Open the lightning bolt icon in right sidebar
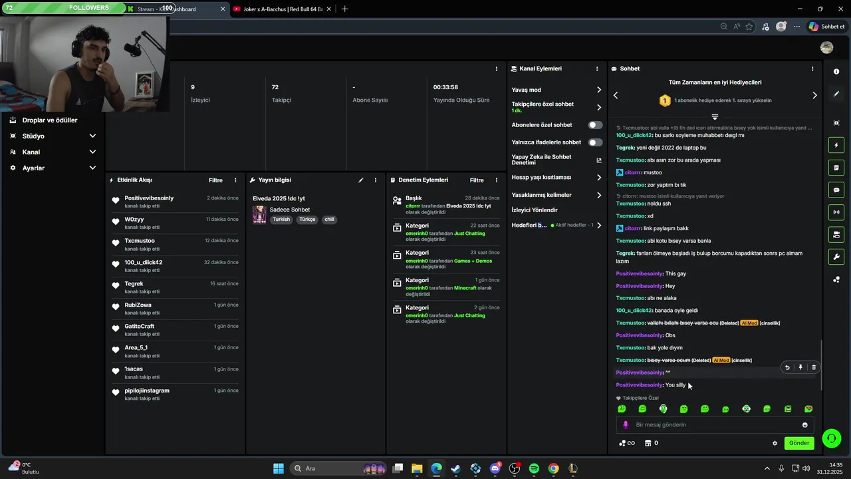This screenshot has width=851, height=479. (x=836, y=145)
